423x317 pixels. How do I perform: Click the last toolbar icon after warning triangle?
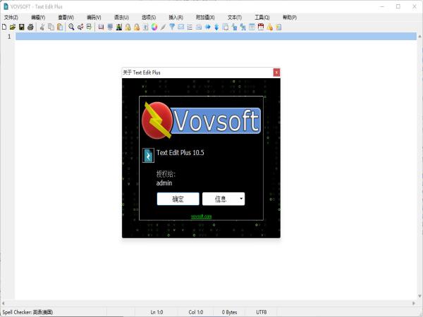[278, 27]
